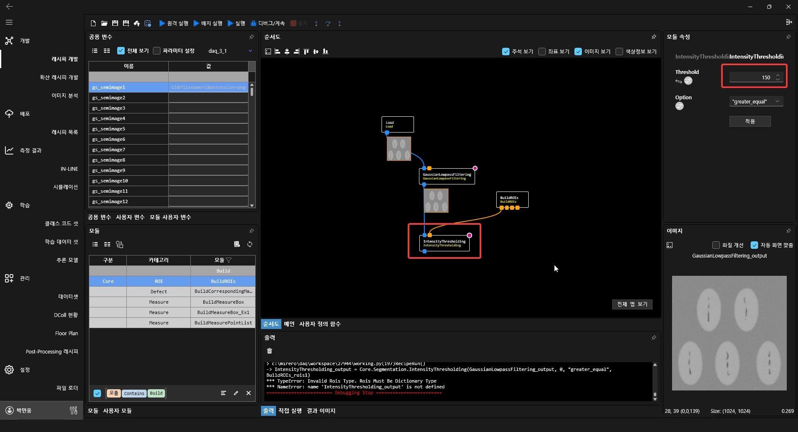This screenshot has width=798, height=432.
Task: Click the pencil edit filter icon
Action: 236,393
